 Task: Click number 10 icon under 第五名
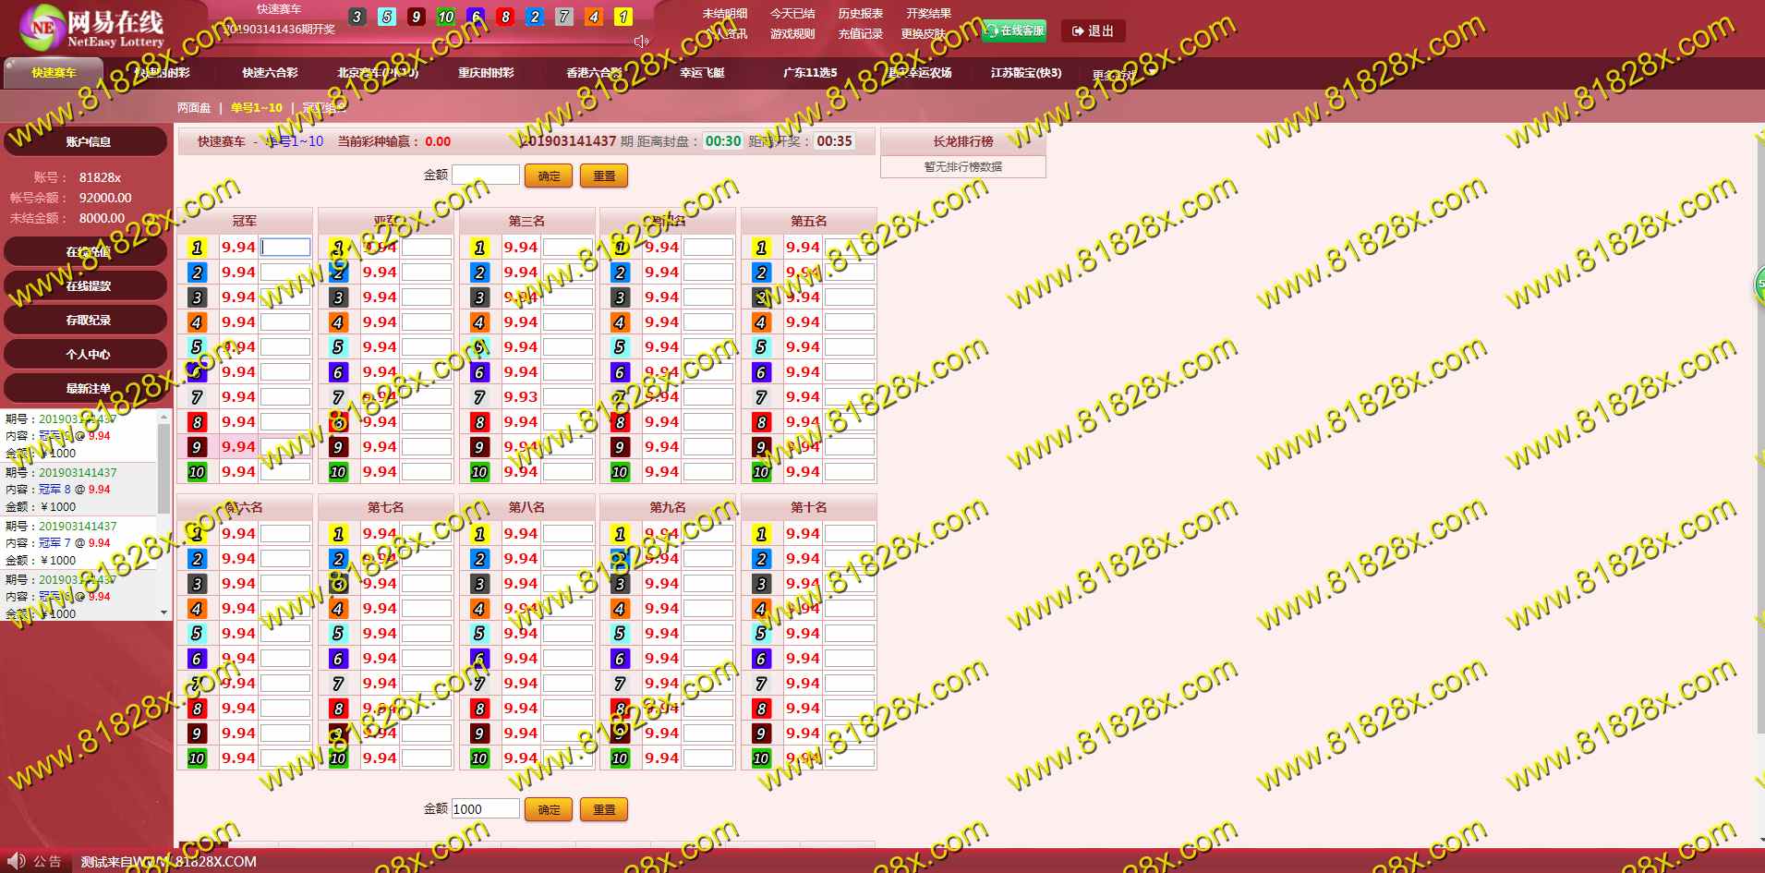point(761,472)
